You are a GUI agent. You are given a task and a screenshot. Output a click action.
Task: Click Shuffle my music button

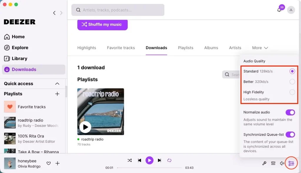103,25
